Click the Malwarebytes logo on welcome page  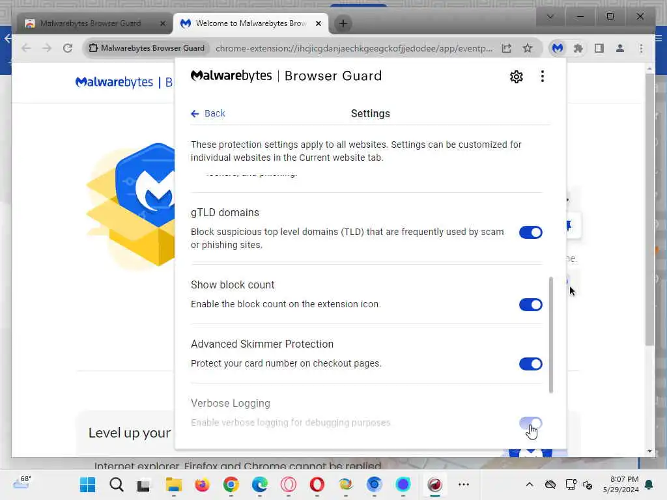(114, 82)
